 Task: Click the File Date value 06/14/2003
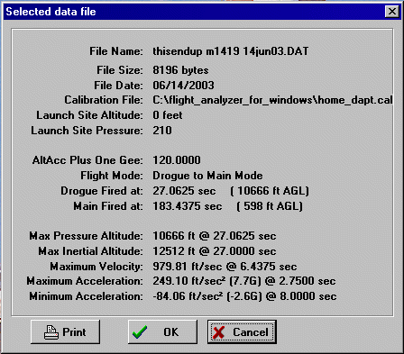[x=183, y=86]
